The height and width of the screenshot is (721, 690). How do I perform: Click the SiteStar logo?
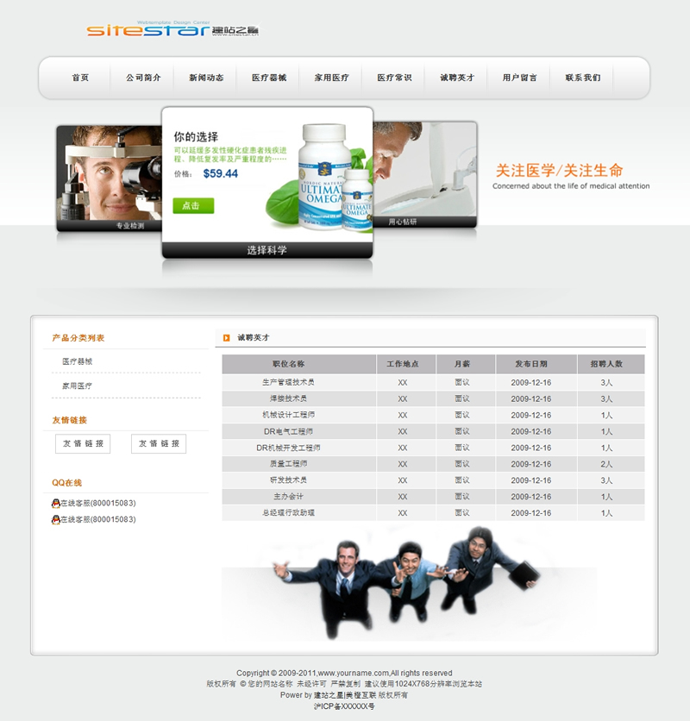click(172, 28)
